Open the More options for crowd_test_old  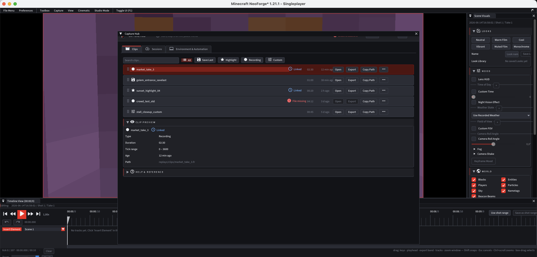click(384, 101)
